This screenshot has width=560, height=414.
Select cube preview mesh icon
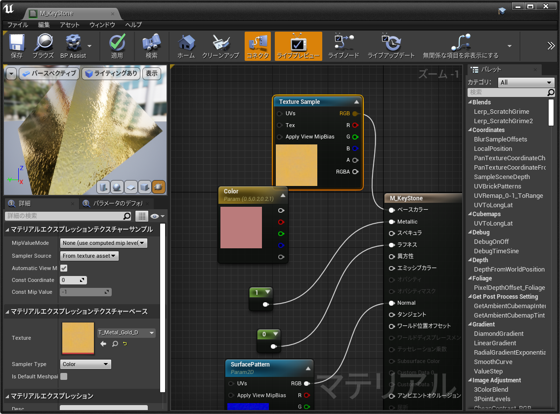pyautogui.click(x=145, y=187)
